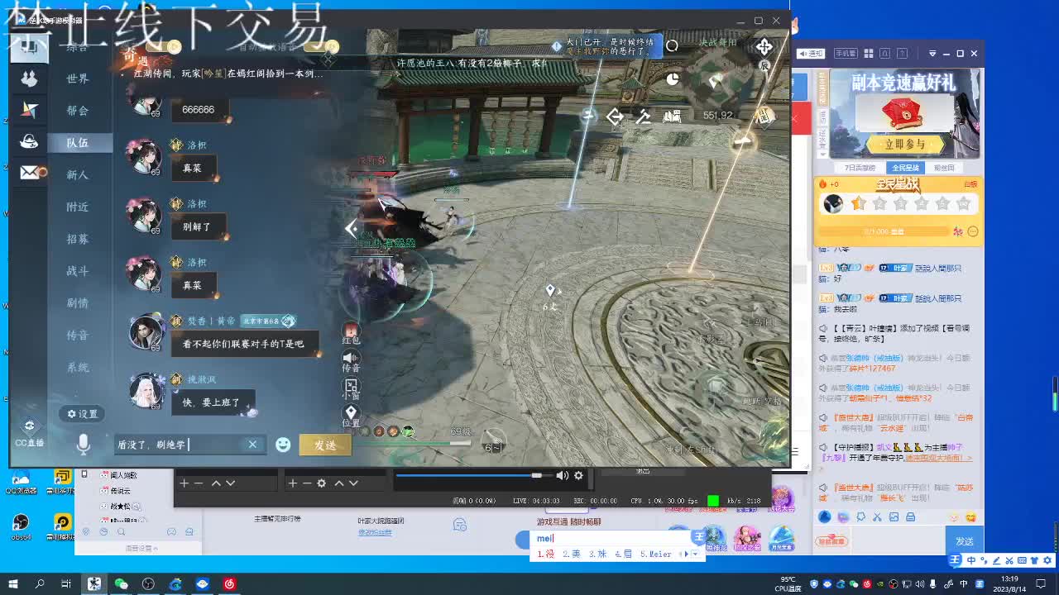This screenshot has height=595, width=1059.
Task: Open the obs64 desktop shortcut
Action: coord(21,526)
